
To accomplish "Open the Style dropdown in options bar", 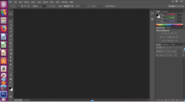I will tap(68, 6).
